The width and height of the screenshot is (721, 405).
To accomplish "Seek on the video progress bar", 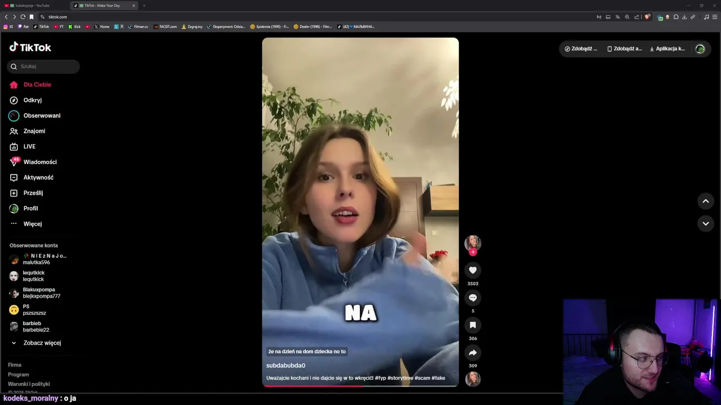I will click(x=360, y=386).
